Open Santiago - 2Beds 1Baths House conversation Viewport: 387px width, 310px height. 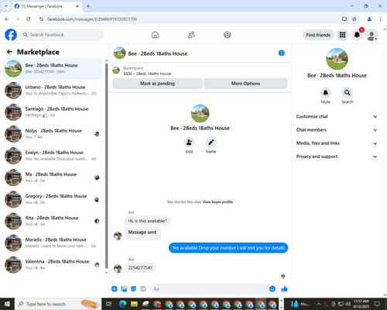point(52,112)
